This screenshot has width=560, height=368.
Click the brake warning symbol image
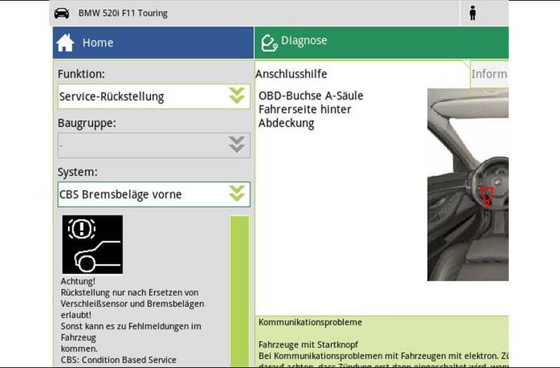[x=92, y=245]
